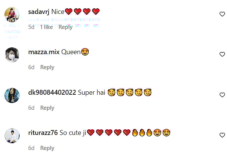Viewport: 227px width, 162px height.
Task: Visit the mazza.mix username link
Action: point(44,52)
